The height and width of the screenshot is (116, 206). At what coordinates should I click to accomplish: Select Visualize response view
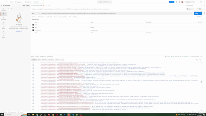tap(51, 60)
